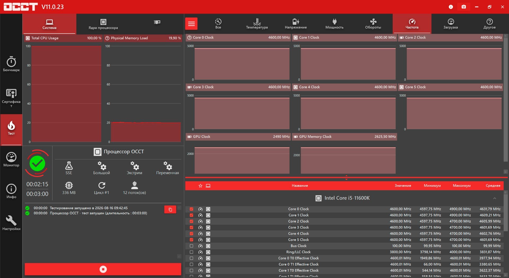The image size is (509, 278).
Task: Uncheck the Core 4 Clock checkbox
Action: point(191,234)
